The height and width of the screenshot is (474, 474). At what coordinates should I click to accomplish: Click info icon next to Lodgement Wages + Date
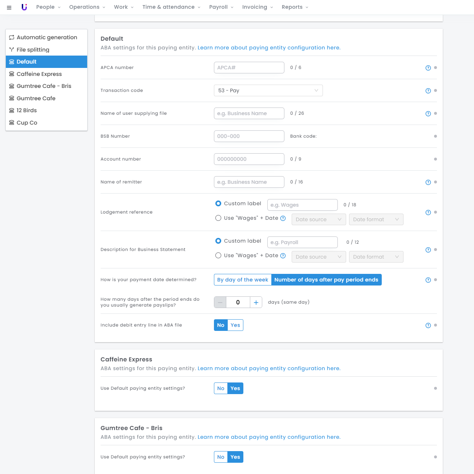[283, 218]
